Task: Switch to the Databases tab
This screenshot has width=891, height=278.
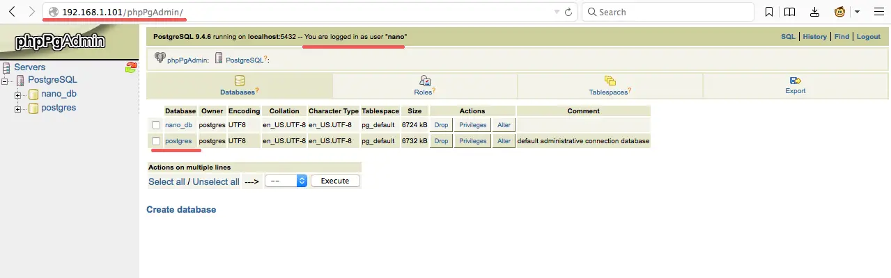Action: (x=240, y=85)
